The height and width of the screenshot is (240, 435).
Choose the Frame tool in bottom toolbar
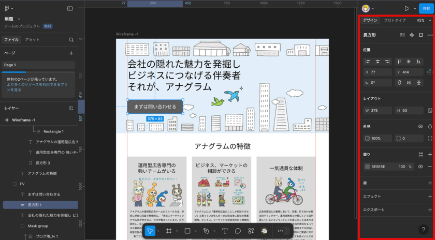click(x=169, y=231)
